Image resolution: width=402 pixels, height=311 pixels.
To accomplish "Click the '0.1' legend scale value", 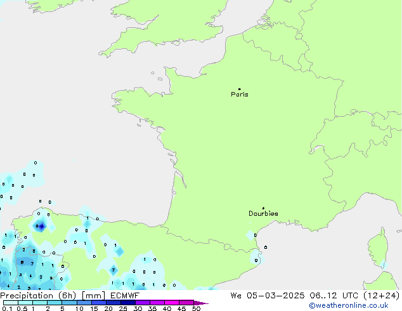I will 7,308.
